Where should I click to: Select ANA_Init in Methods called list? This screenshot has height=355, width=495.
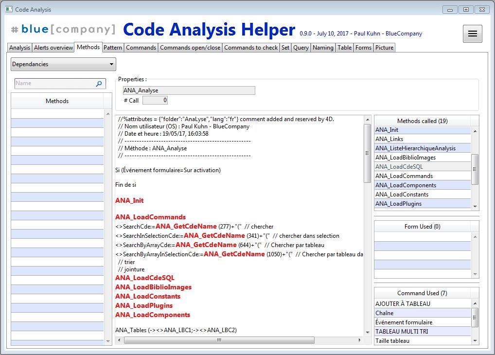tap(423, 130)
